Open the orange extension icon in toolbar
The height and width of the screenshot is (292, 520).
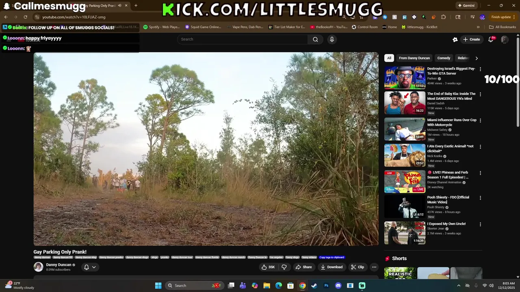pos(433,17)
